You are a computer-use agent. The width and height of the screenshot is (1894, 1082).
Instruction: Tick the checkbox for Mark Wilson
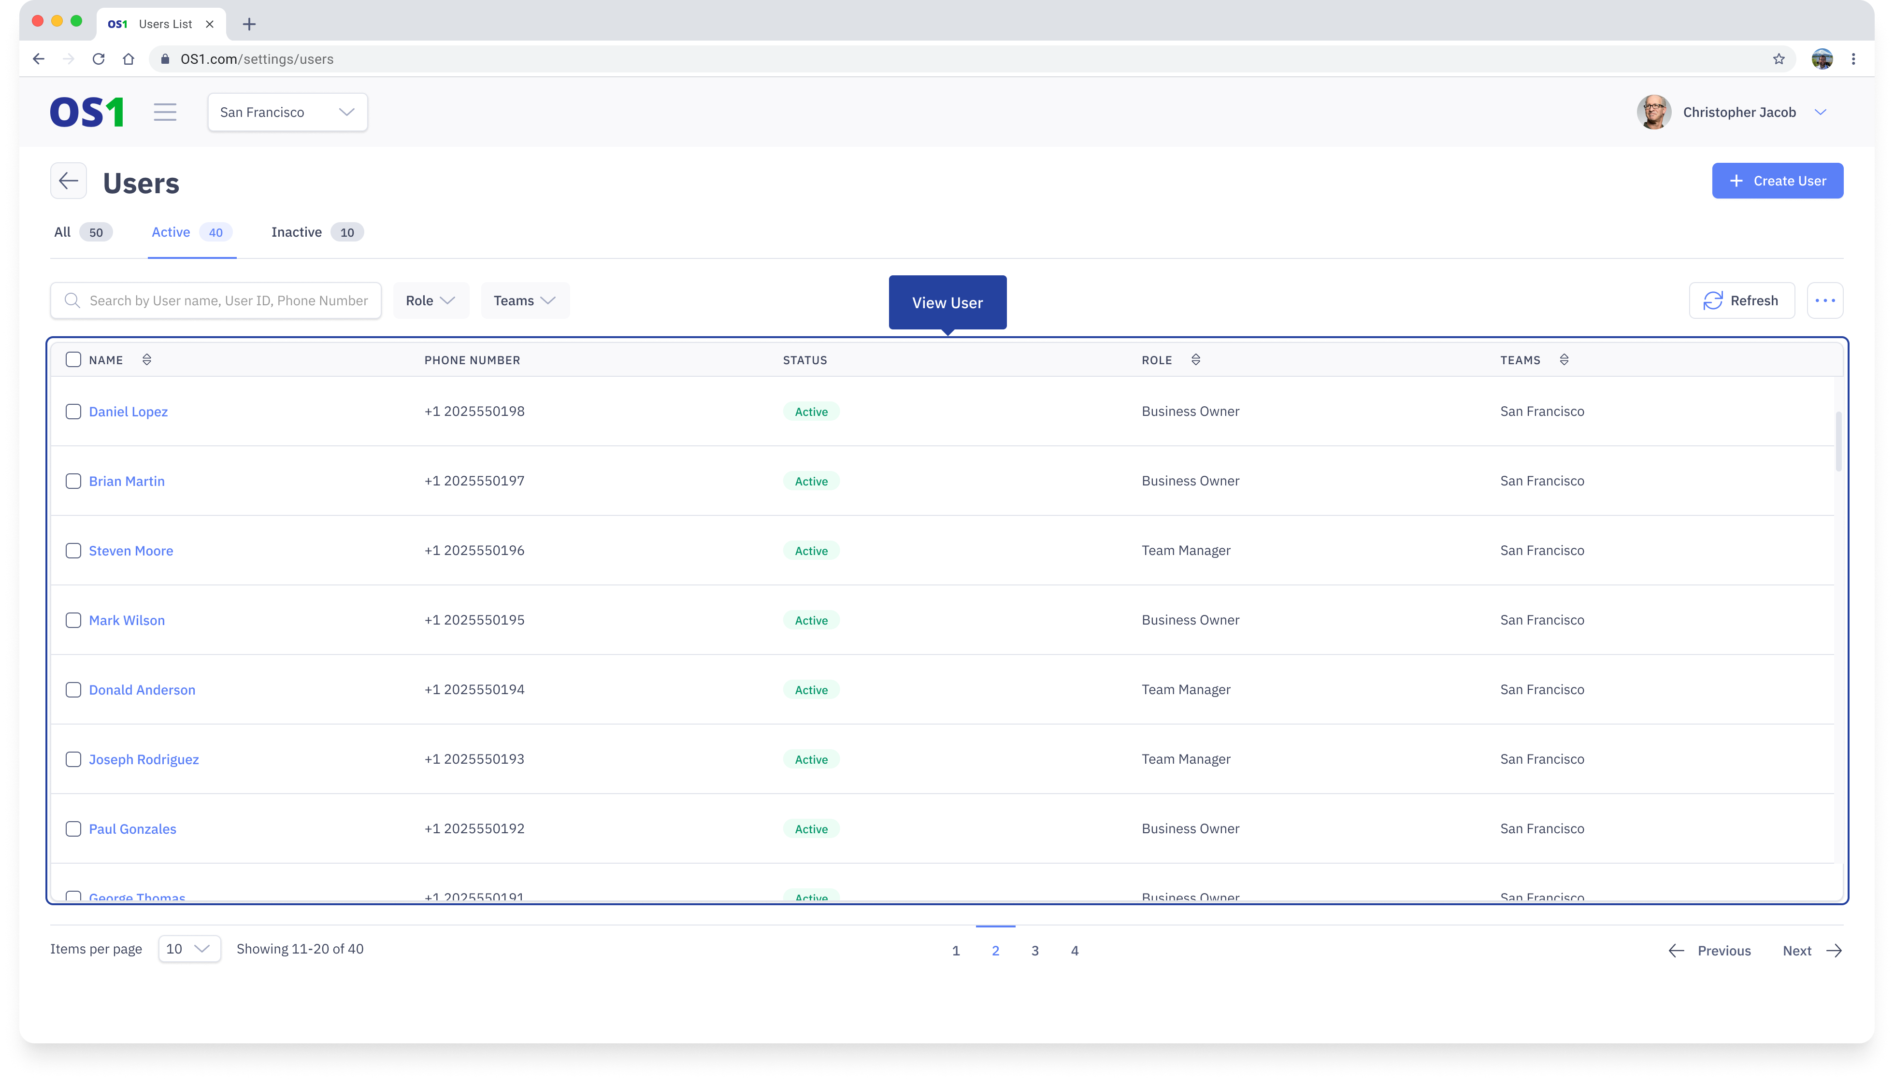pos(73,621)
